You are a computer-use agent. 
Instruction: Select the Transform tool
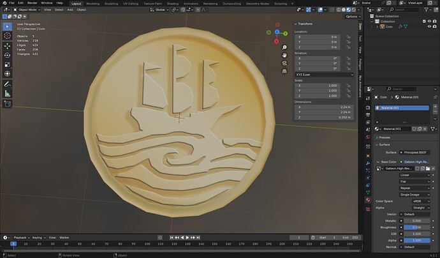[7, 73]
